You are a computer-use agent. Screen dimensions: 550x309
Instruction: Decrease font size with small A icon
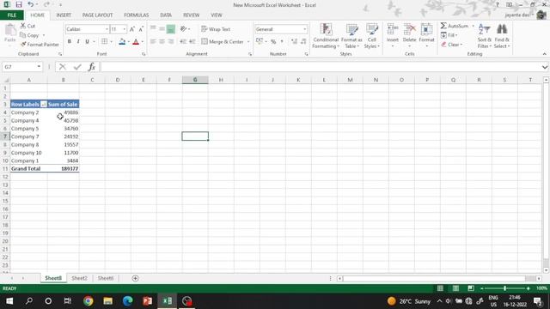(141, 29)
